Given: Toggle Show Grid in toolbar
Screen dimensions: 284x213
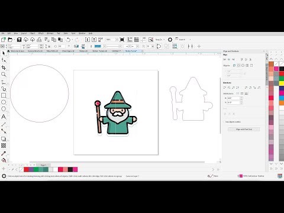Looking at the screenshot, I should 137,40.
